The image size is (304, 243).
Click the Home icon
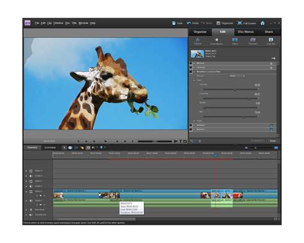pyautogui.click(x=262, y=23)
